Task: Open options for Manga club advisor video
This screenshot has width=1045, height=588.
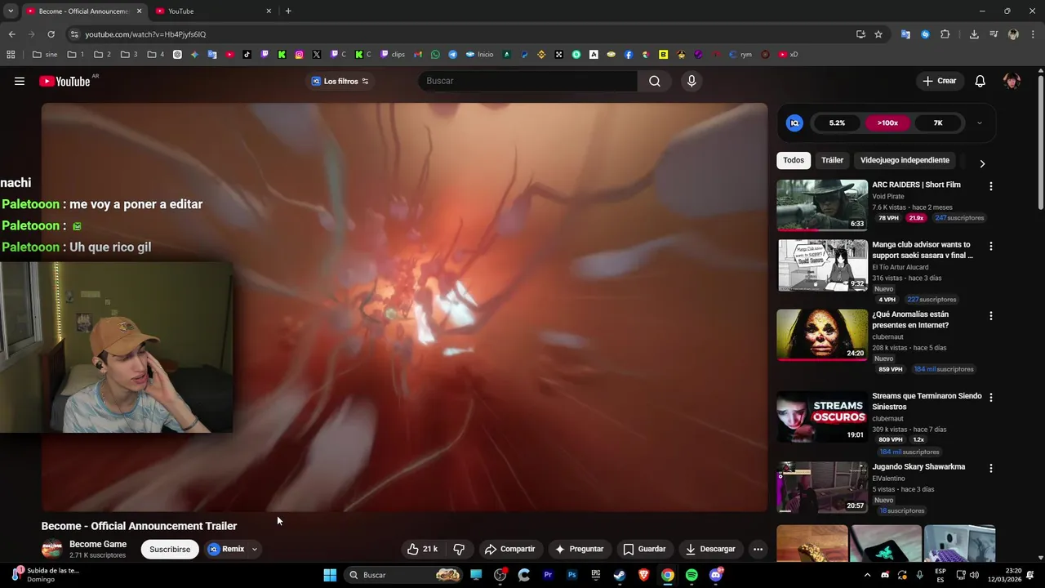Action: pyautogui.click(x=991, y=246)
